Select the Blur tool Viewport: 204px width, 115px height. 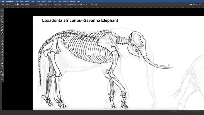pos(2,47)
